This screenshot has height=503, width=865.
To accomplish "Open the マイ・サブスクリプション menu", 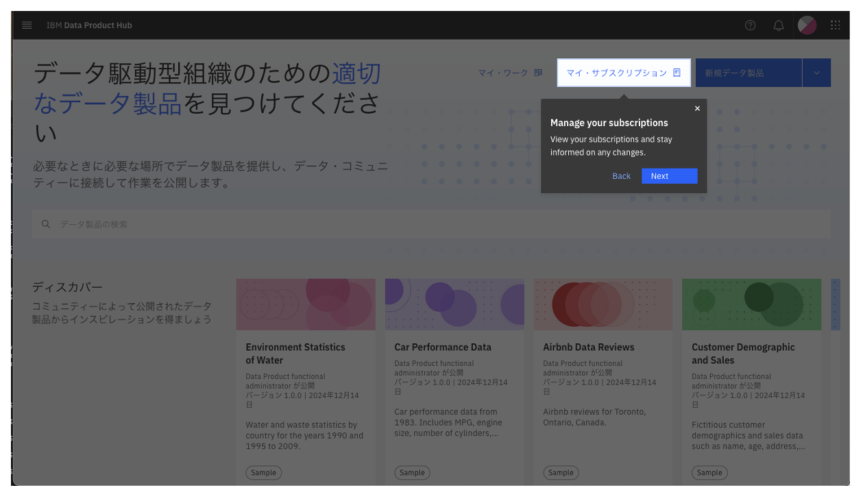I will coord(617,72).
